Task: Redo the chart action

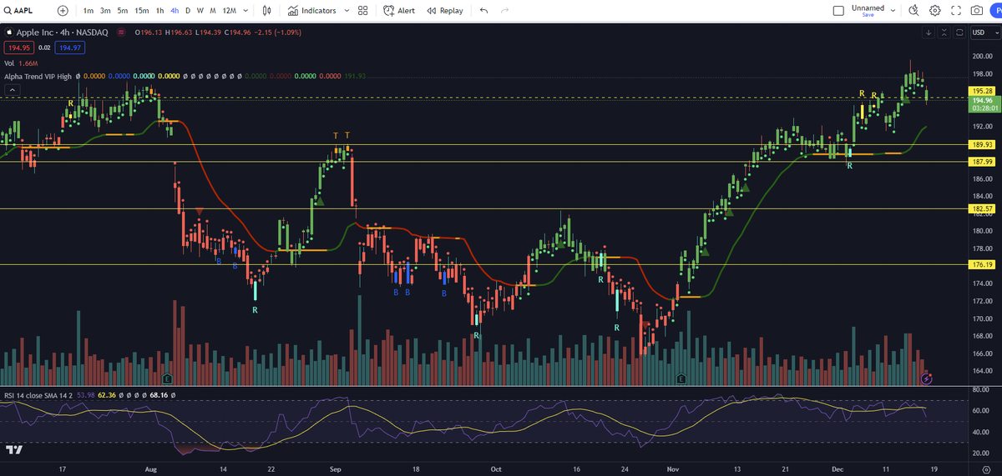Action: coord(504,11)
